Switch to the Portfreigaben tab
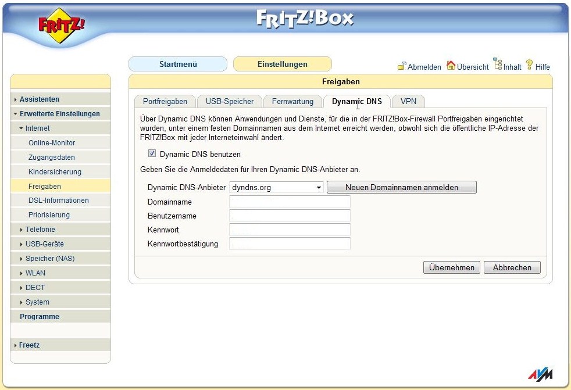Screen dimensions: 571x390 (165, 101)
